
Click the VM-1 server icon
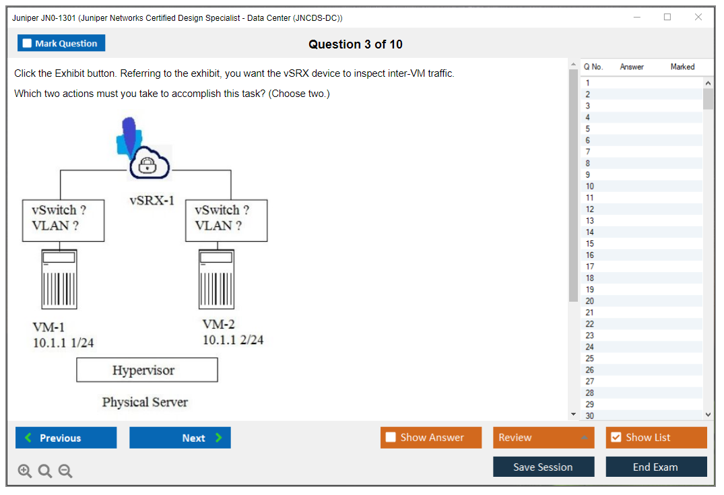pos(59,279)
